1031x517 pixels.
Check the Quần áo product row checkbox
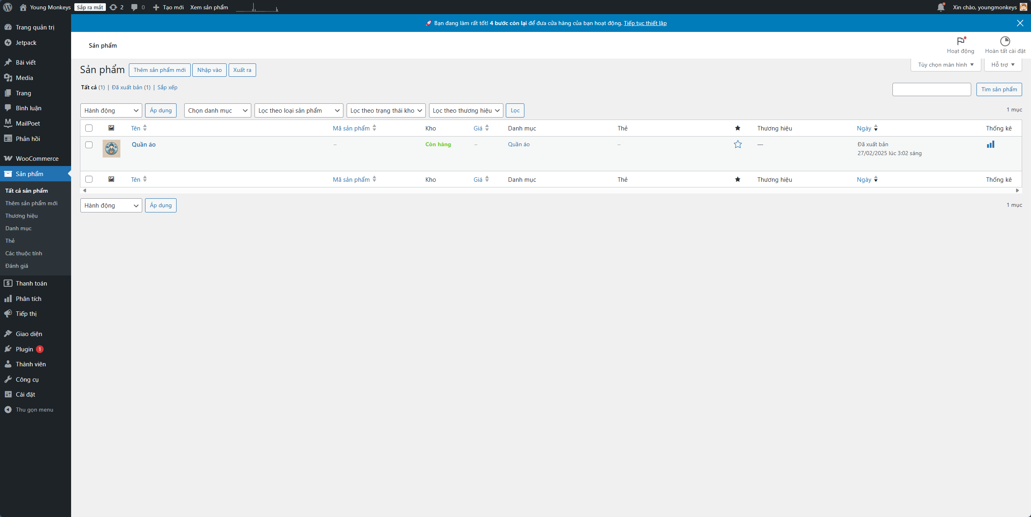(89, 145)
